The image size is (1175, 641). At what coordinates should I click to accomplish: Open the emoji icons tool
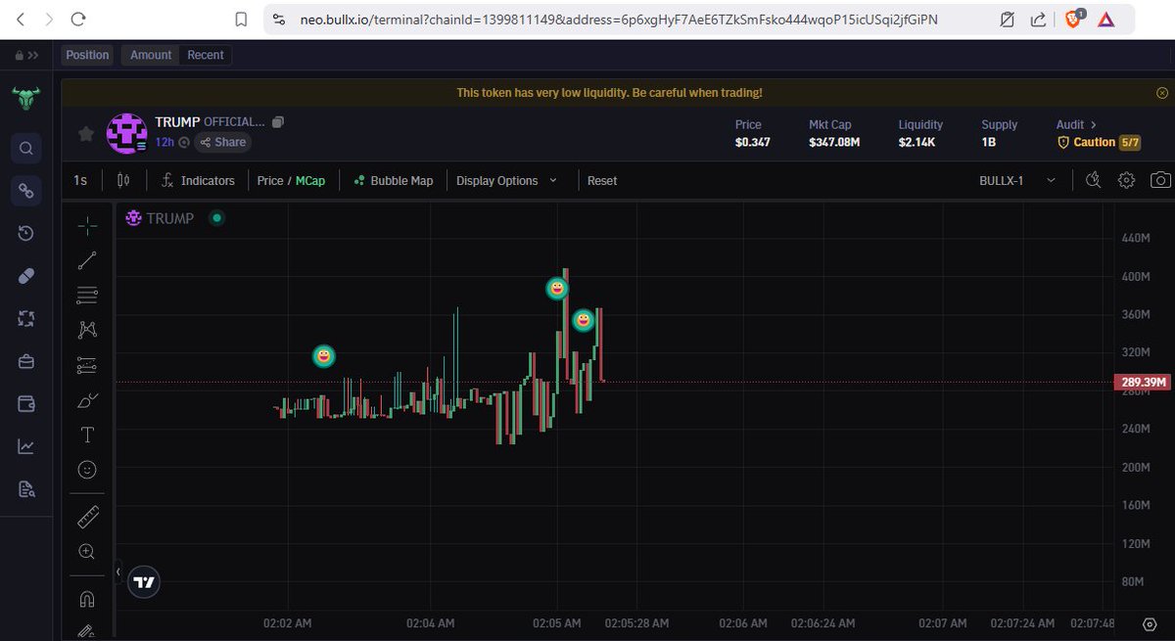coord(87,470)
